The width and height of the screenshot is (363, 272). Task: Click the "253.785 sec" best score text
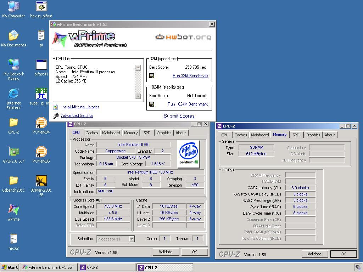pyautogui.click(x=196, y=67)
